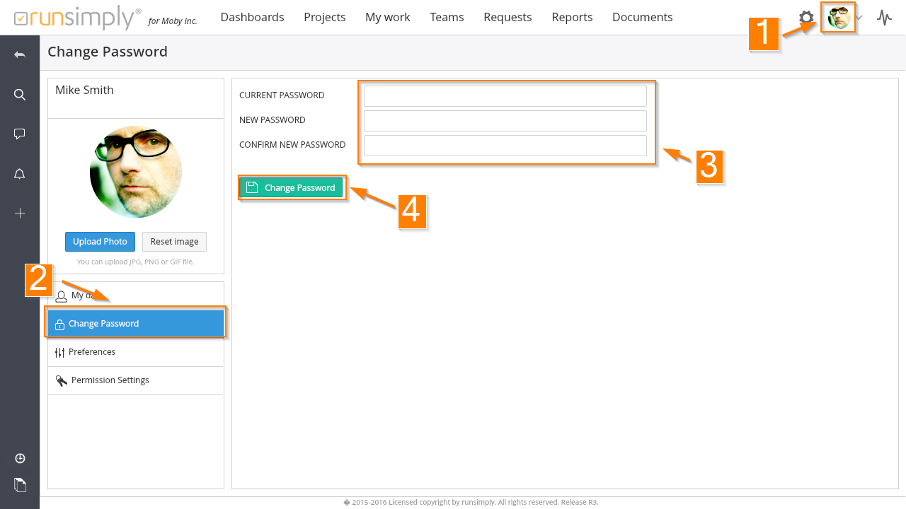Open the activity pulse icon in header
The height and width of the screenshot is (509, 906).
coord(884,18)
